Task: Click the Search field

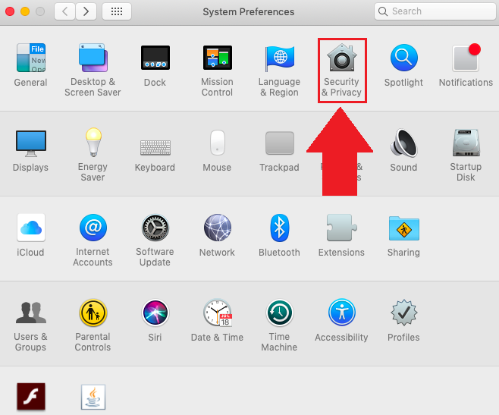Action: pyautogui.click(x=433, y=11)
